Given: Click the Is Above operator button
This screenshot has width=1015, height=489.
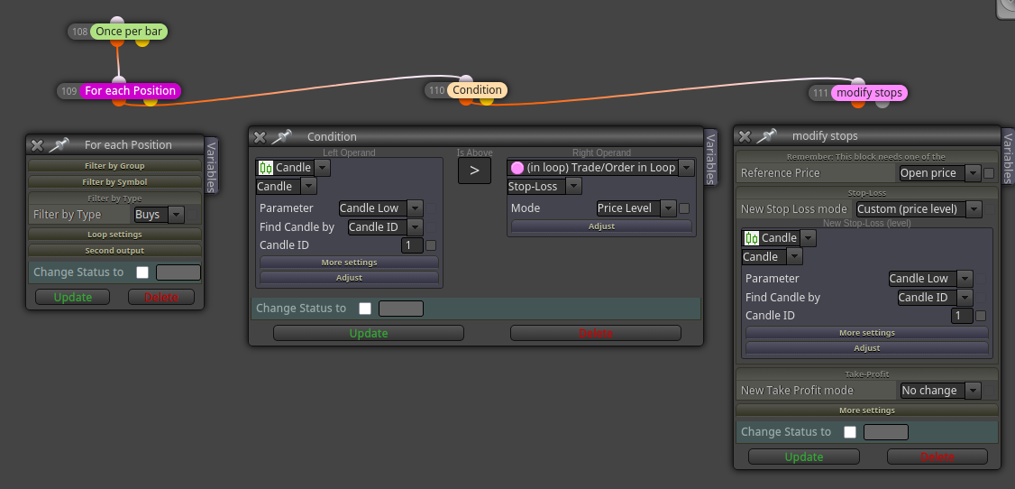Looking at the screenshot, I should coord(474,171).
